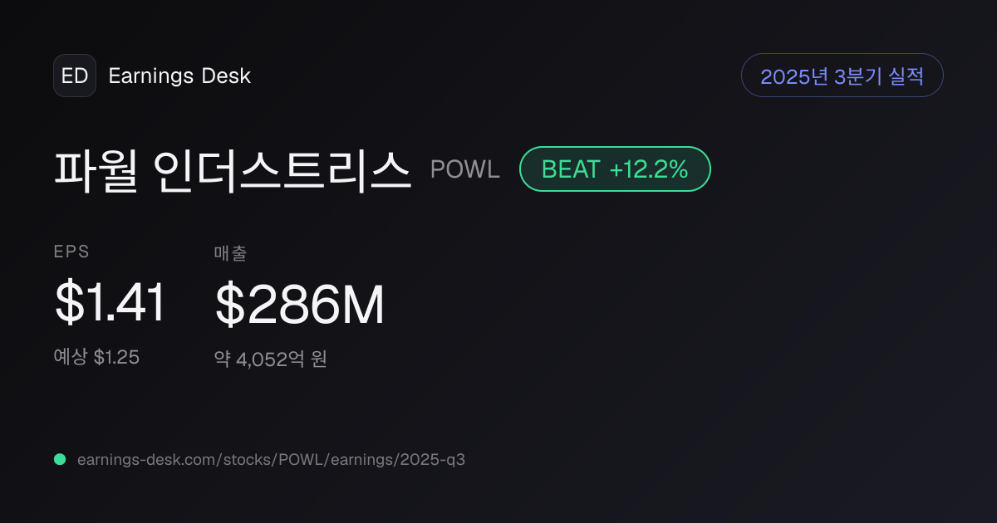Click the BEAT +12.2% badge

615,169
